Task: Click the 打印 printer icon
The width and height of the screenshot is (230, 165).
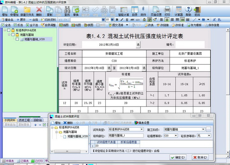Action: tap(167, 11)
